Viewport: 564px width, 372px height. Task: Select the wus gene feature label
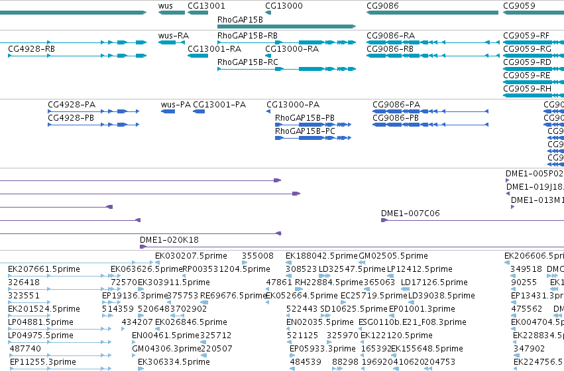click(x=166, y=6)
